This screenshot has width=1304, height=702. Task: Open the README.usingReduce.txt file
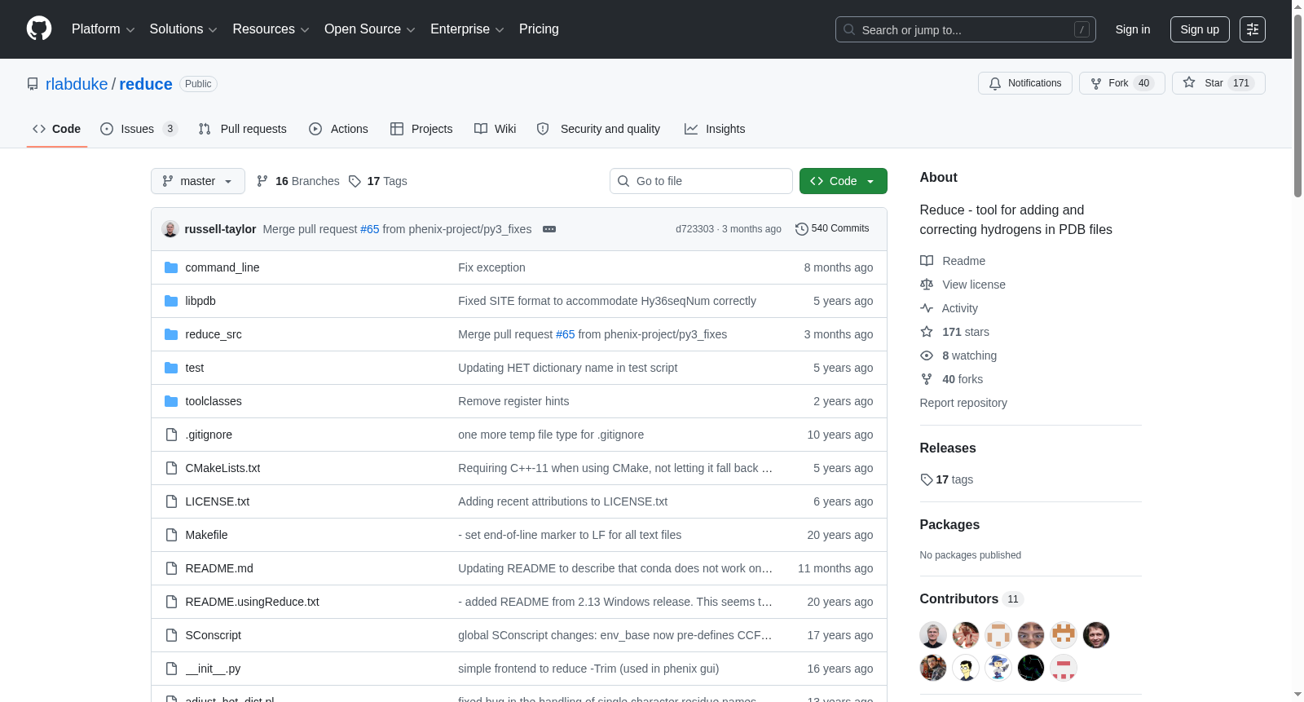pyautogui.click(x=253, y=602)
